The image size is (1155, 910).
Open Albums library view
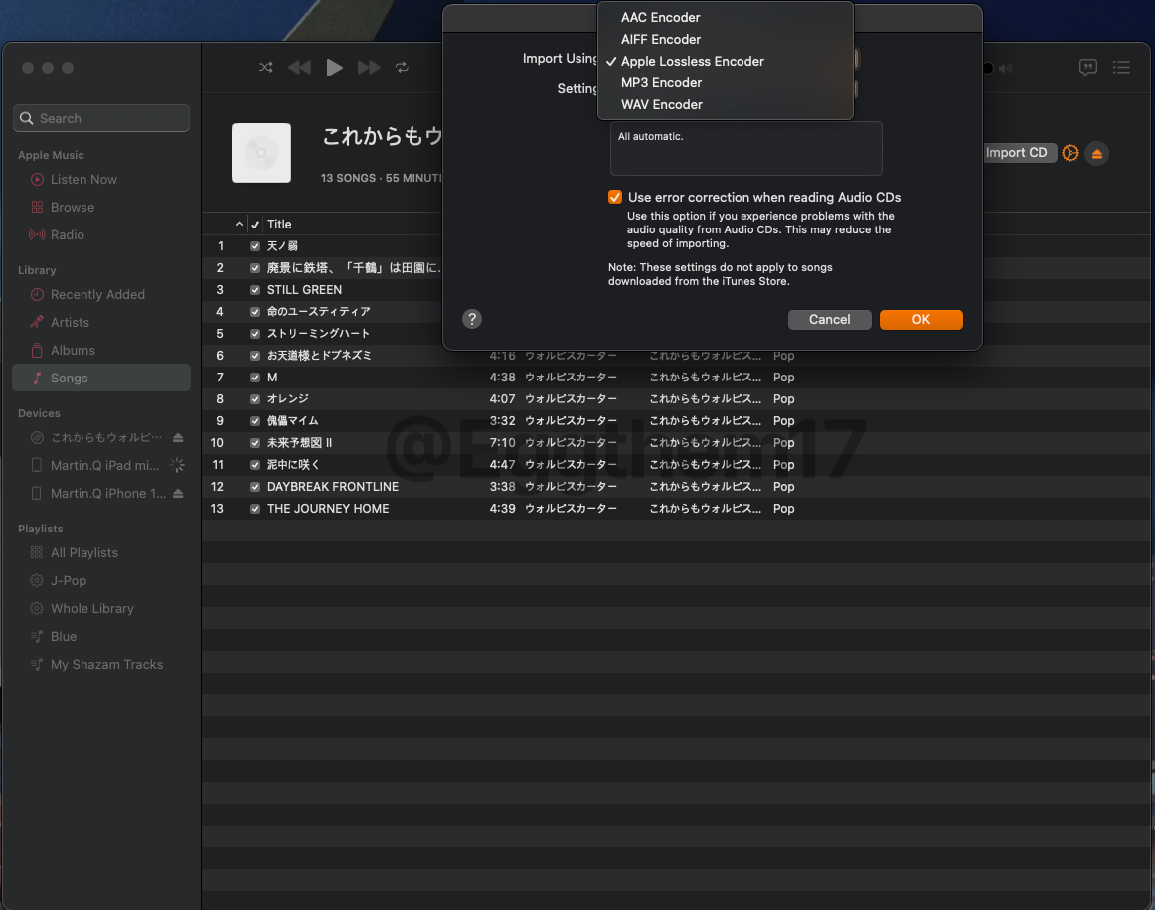point(73,351)
